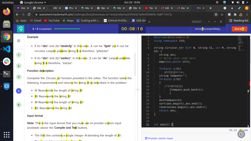Click the code editor minimap
Viewport: 251px width, 141px height.
pos(243,43)
